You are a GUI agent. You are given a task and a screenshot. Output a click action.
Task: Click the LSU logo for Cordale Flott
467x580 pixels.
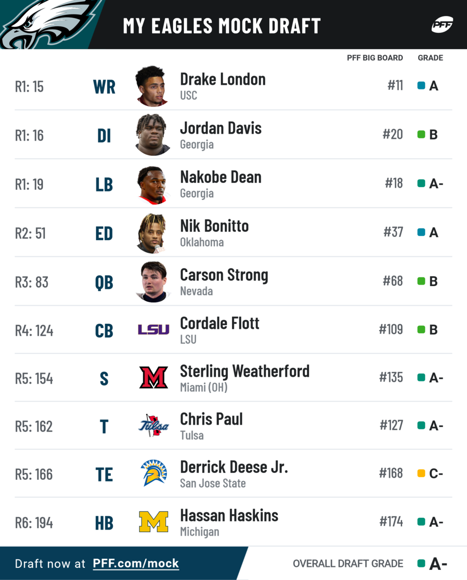pyautogui.click(x=153, y=330)
